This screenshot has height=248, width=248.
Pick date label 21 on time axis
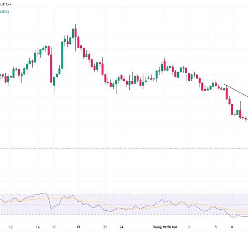coord(105,227)
